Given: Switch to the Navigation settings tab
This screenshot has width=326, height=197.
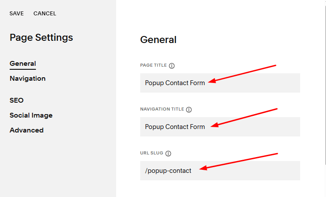Looking at the screenshot, I should pos(28,79).
